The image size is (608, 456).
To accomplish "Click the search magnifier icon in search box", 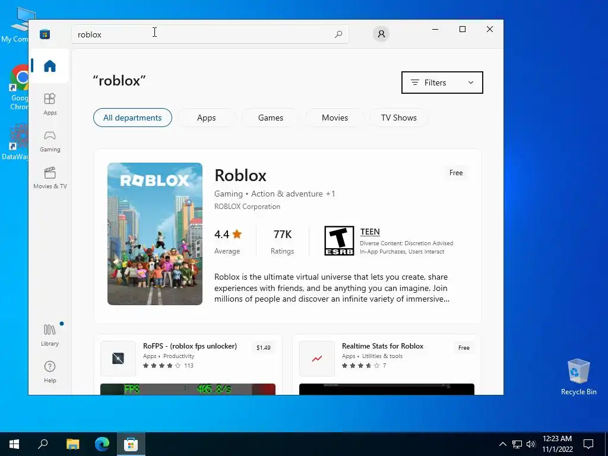I will point(338,34).
